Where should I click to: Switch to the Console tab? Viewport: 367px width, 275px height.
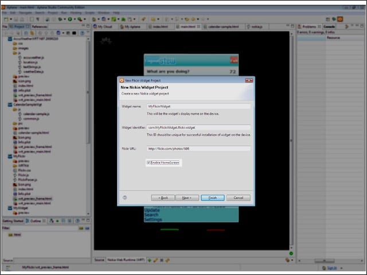pyautogui.click(x=329, y=27)
